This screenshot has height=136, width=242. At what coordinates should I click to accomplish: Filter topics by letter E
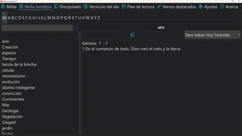[x=23, y=18]
